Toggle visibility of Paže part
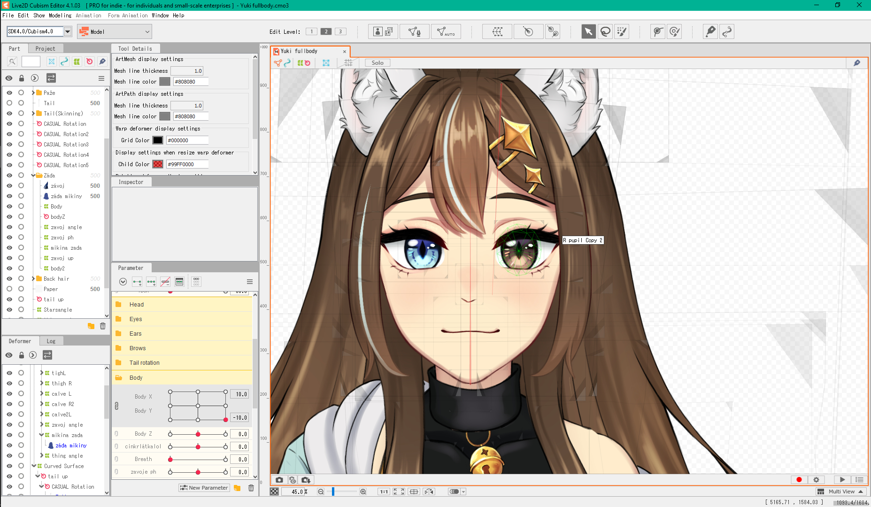 point(9,93)
